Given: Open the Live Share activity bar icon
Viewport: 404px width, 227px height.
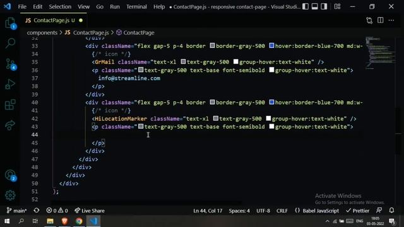Looking at the screenshot, I should pos(10,125).
